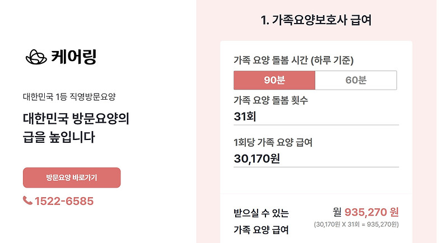
Task: Click the '1. 가족요양보호사 급여' heading
Action: pos(316,21)
